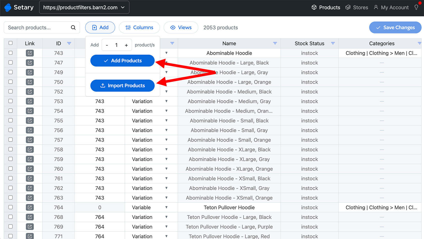This screenshot has height=239, width=424.
Task: Select Teton Pullover Hoodie name cell
Action: 229,207
